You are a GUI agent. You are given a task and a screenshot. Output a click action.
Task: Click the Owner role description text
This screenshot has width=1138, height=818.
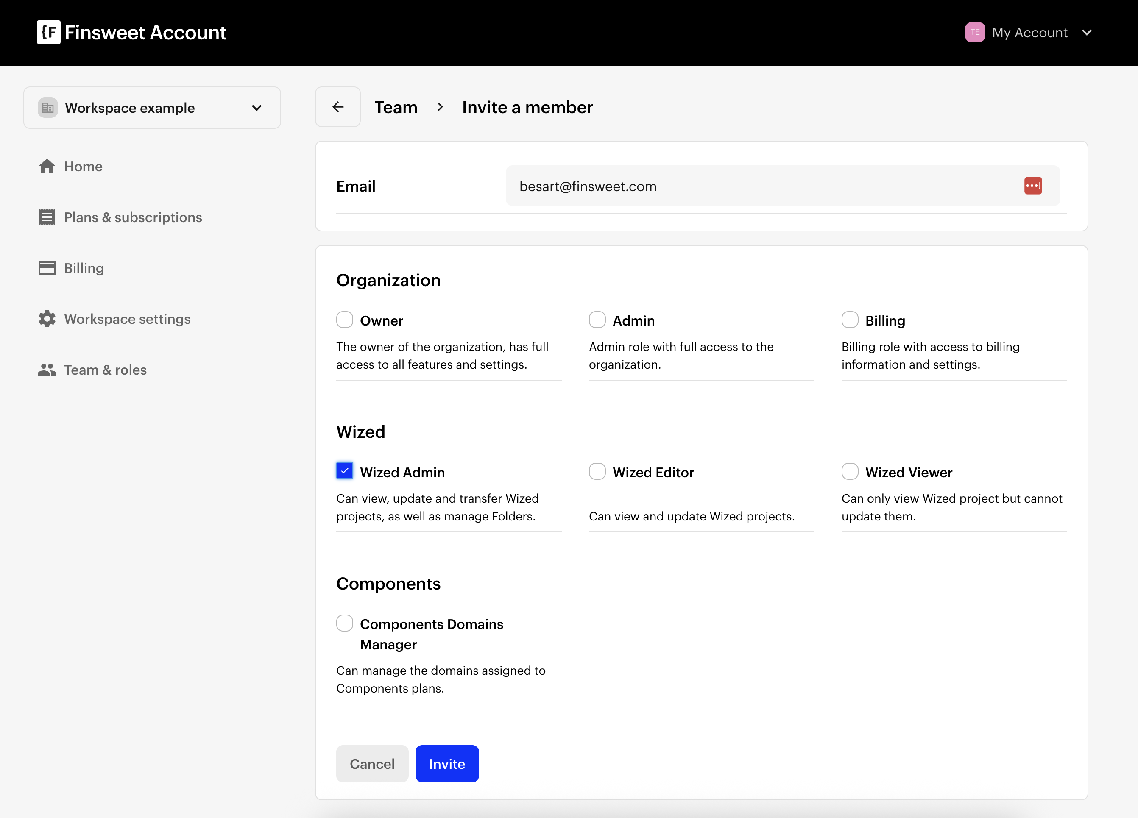442,356
